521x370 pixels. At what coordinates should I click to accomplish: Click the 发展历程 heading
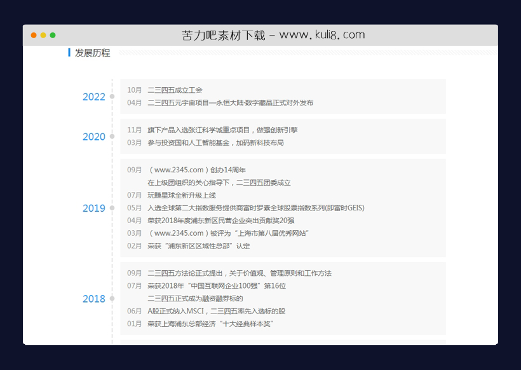click(x=93, y=53)
